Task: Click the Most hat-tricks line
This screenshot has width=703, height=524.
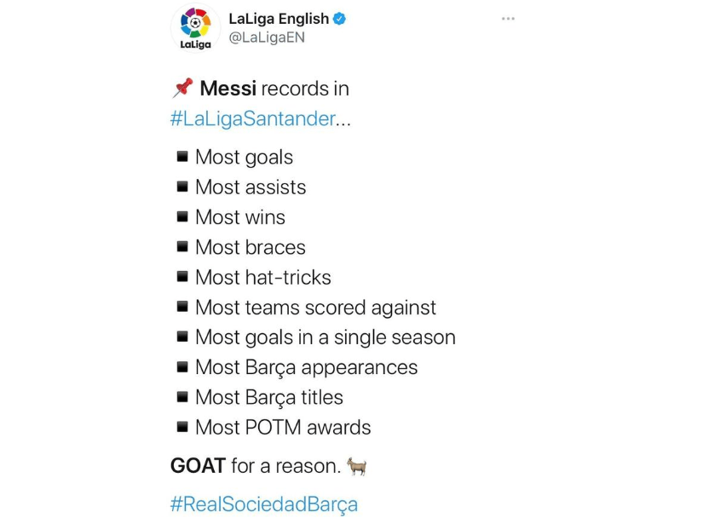Action: [x=263, y=278]
